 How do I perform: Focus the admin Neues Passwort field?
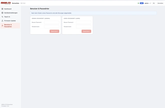click(52, 22)
